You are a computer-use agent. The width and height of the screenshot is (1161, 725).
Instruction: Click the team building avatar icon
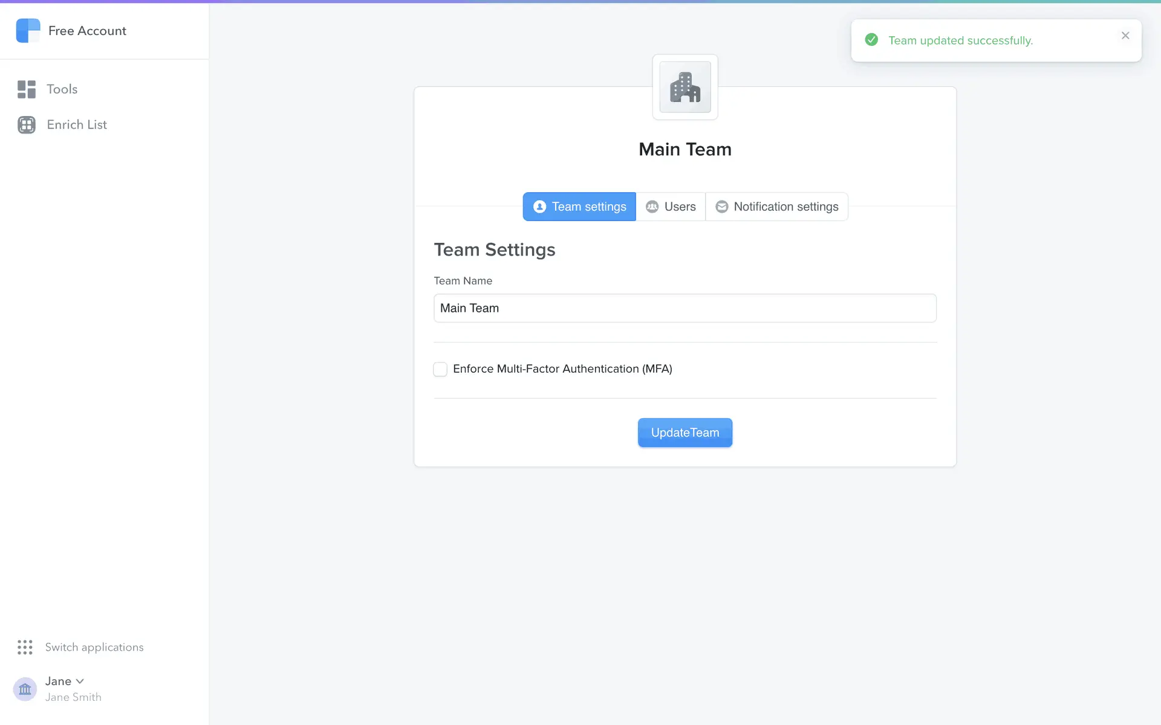685,88
